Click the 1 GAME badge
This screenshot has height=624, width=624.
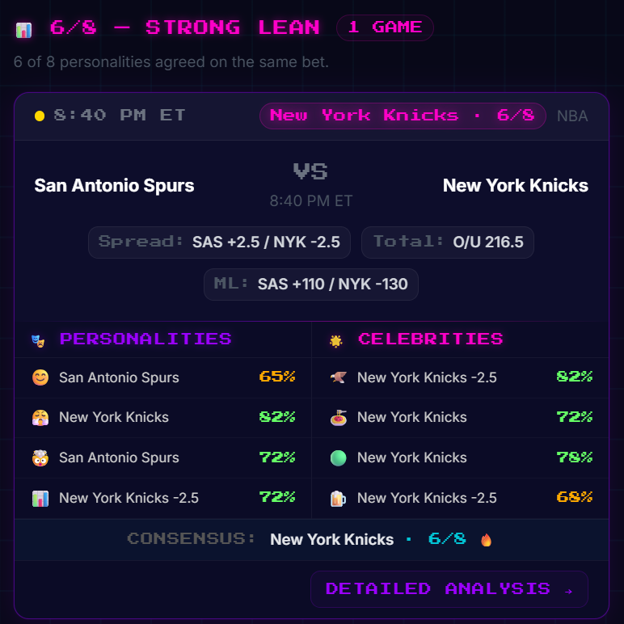click(x=385, y=27)
